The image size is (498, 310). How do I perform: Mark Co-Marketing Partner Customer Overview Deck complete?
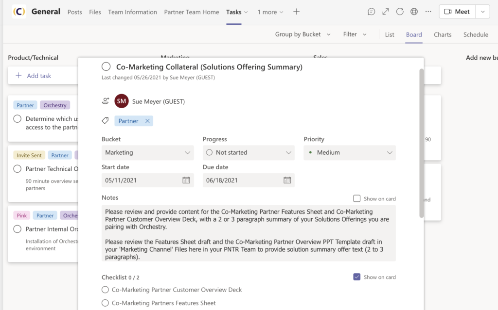click(105, 290)
